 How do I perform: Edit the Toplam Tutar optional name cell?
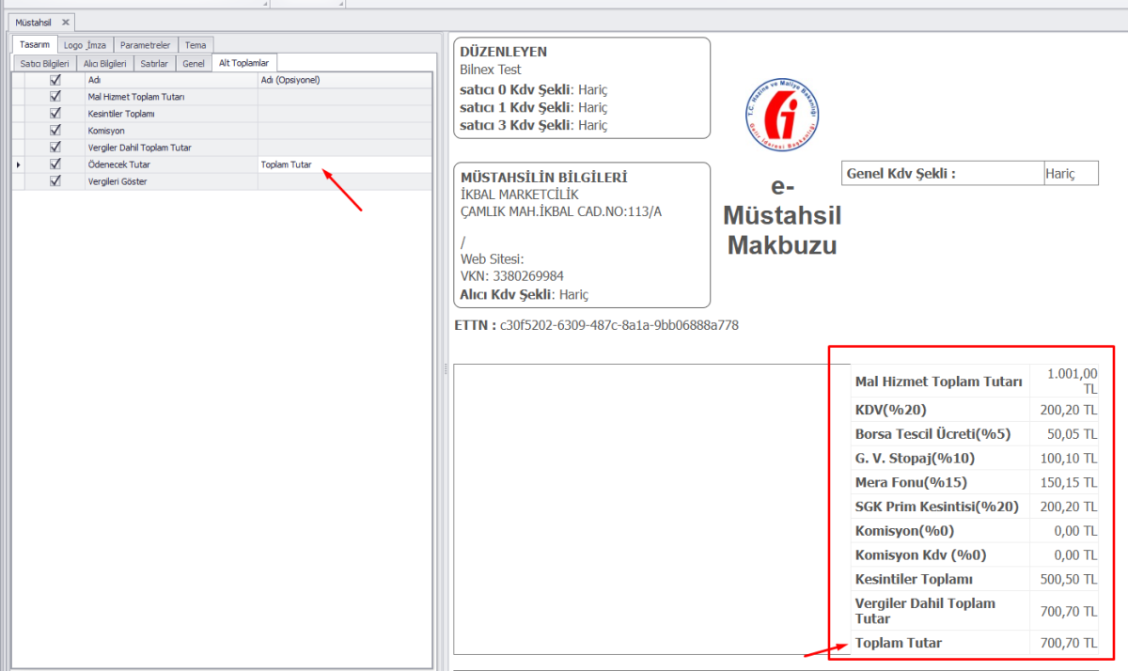(x=344, y=164)
